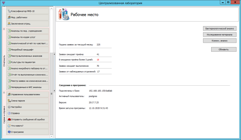
Task: Open Микробный ландшафт report
Action: click(x=27, y=50)
